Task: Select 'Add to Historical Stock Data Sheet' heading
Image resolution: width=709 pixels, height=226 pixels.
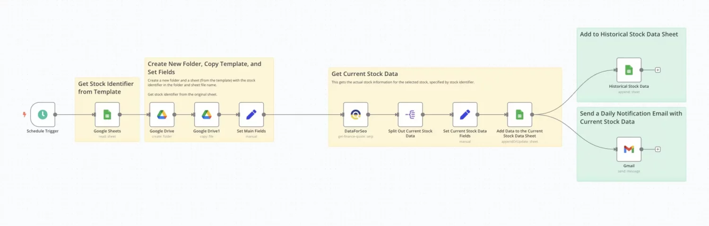Action: [629, 34]
